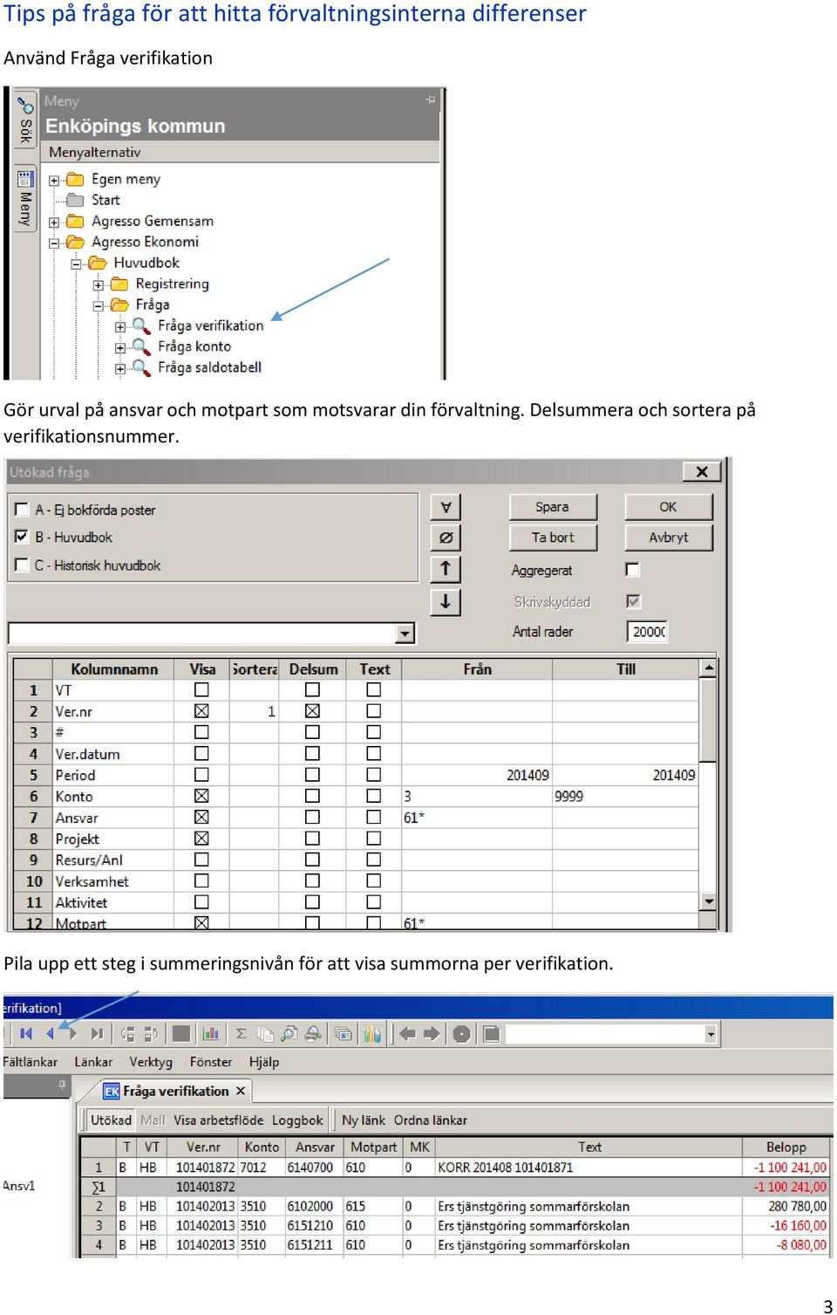Toggle Visa checkbox for Ansvar row

201,818
